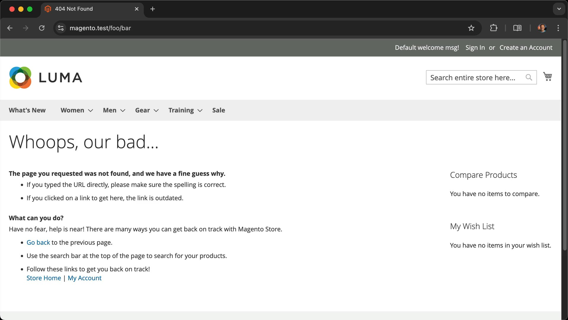Click the Default welcome msg! text
Image resolution: width=568 pixels, height=320 pixels.
coord(427,48)
